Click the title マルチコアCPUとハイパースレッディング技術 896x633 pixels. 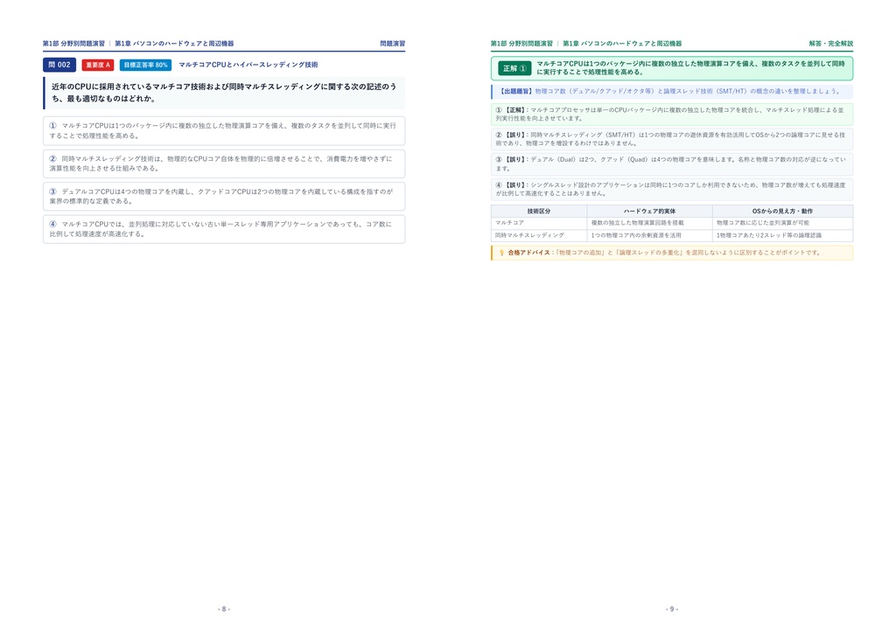coord(248,65)
